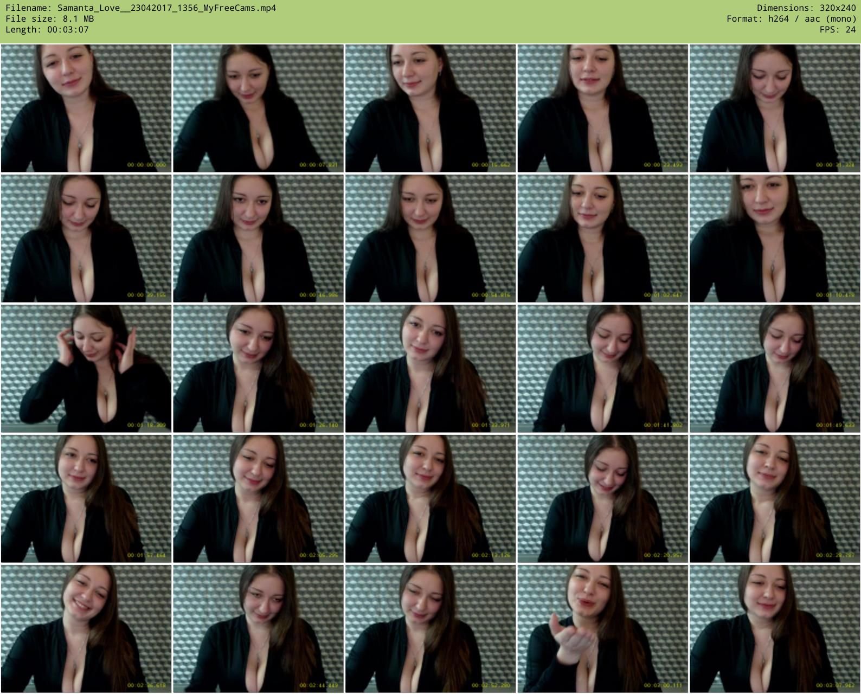861x694 pixels.
Task: Click the thumbnail stamped 00:01:49
Action: 775,369
